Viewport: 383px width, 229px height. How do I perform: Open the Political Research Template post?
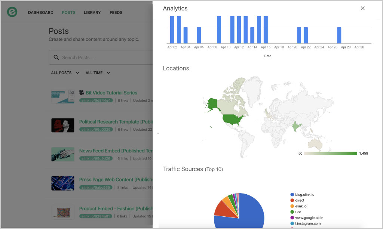pos(116,122)
